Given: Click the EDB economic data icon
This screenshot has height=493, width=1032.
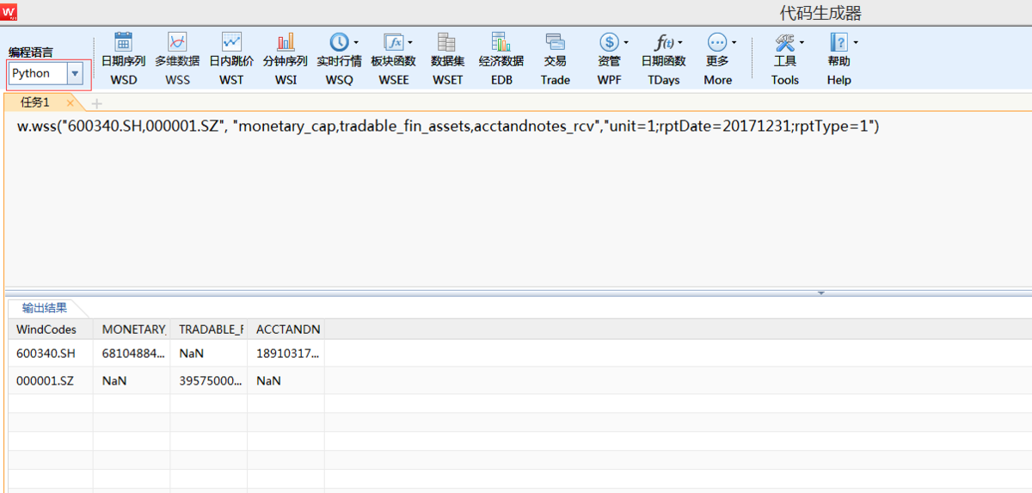Looking at the screenshot, I should [x=501, y=42].
